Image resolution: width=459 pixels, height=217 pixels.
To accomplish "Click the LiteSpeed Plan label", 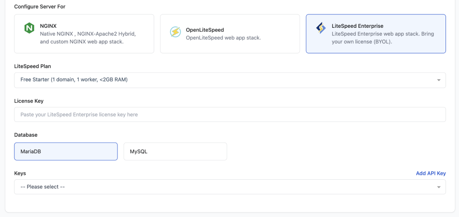I will pos(32,66).
